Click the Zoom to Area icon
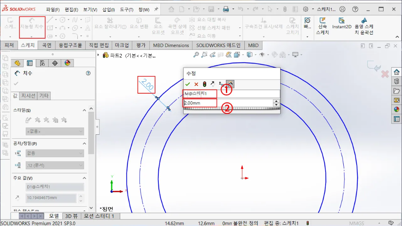The height and width of the screenshot is (226, 402). (204, 55)
